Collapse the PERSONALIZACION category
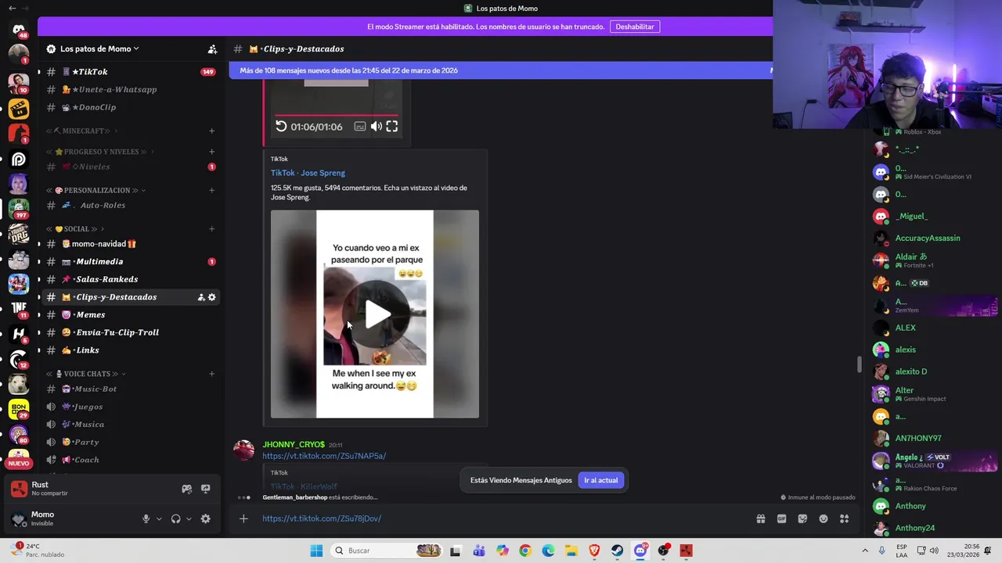 coord(96,190)
